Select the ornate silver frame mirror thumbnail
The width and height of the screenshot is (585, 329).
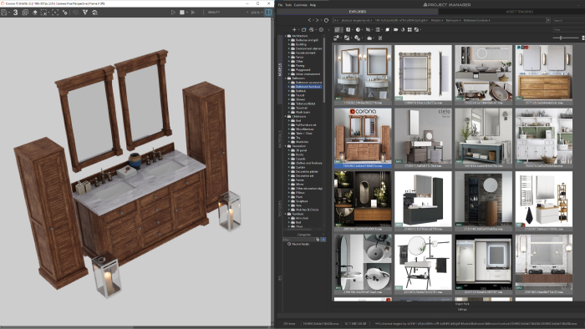point(423,74)
